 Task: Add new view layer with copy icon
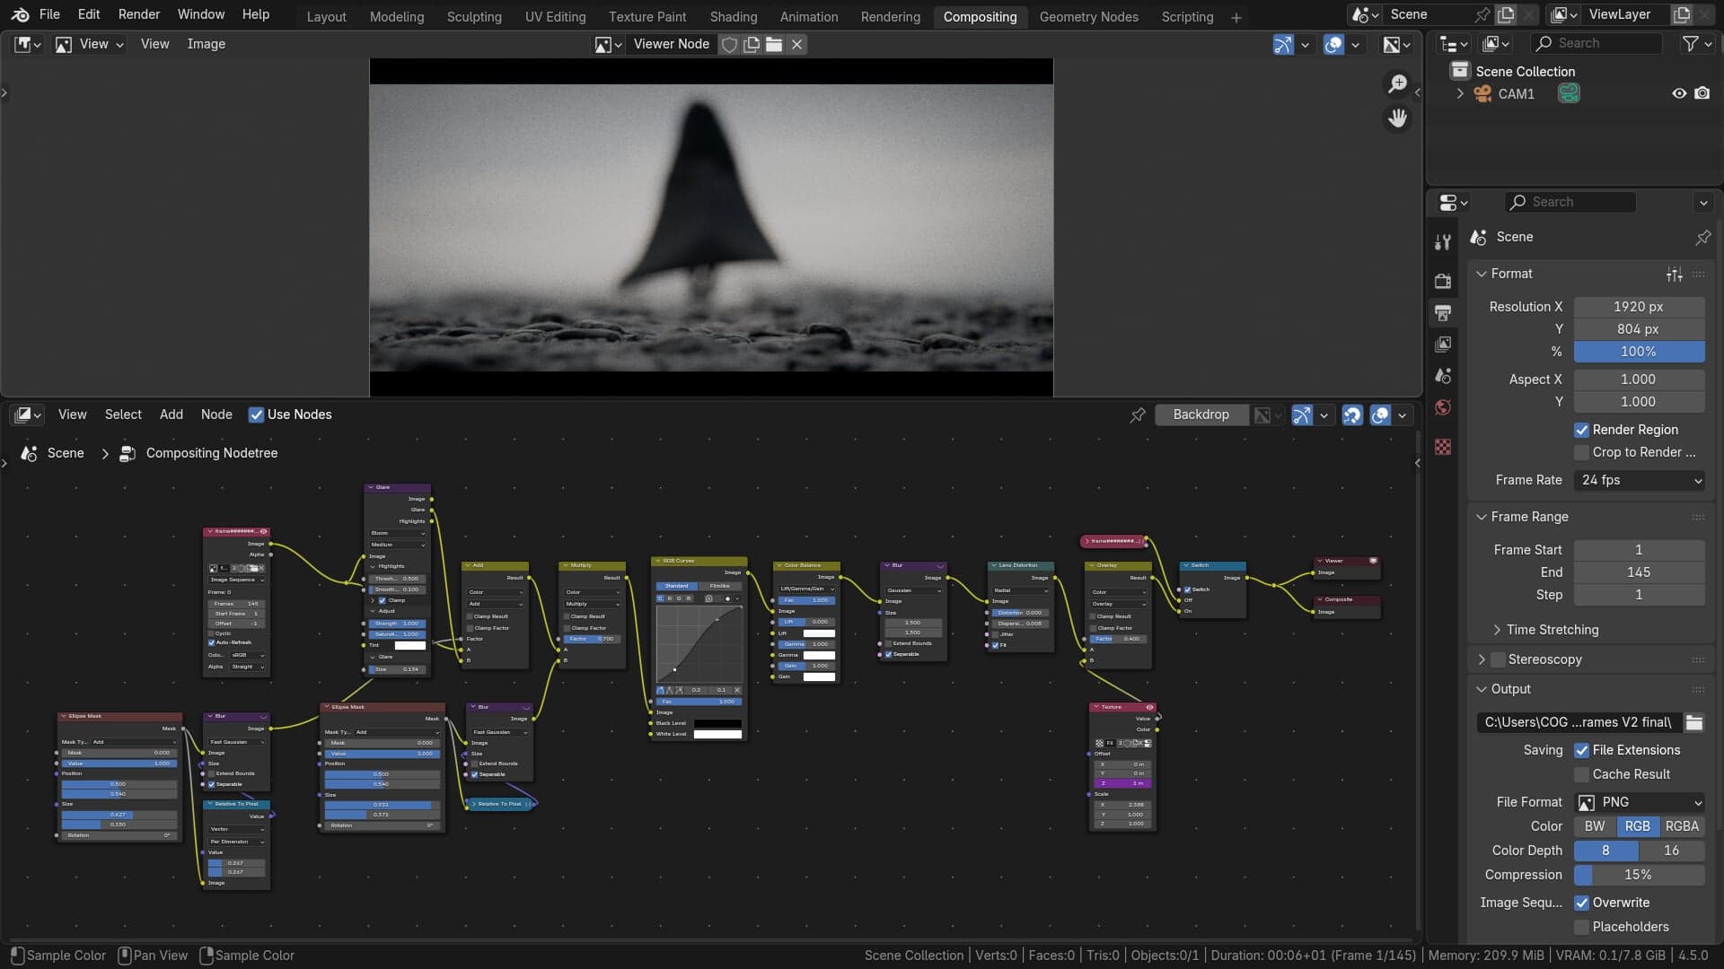1682,14
